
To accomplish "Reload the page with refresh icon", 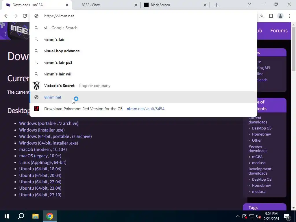I will (25, 16).
